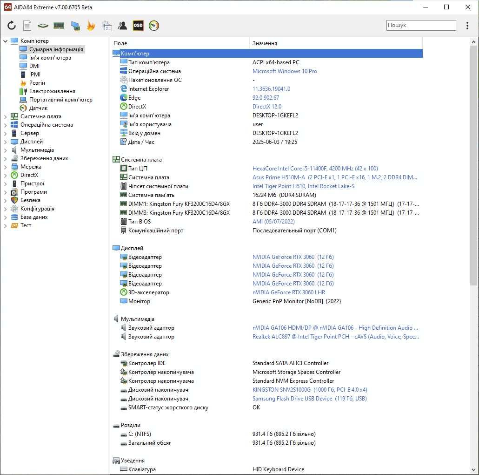Click the KINGSTON SNV2S1000G drive link

(x=310, y=390)
